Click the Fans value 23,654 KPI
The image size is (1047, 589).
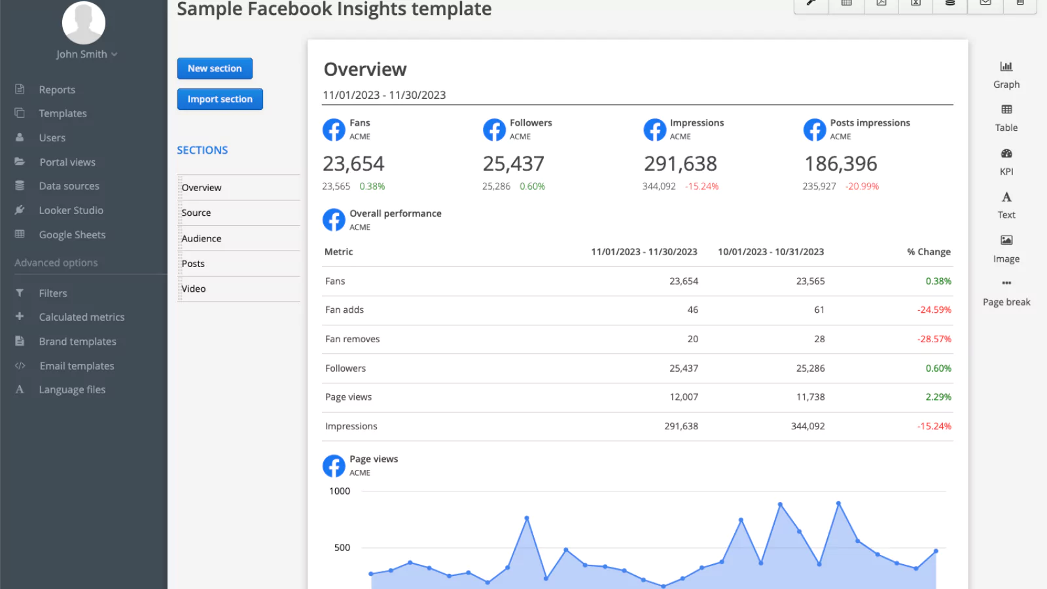(353, 164)
